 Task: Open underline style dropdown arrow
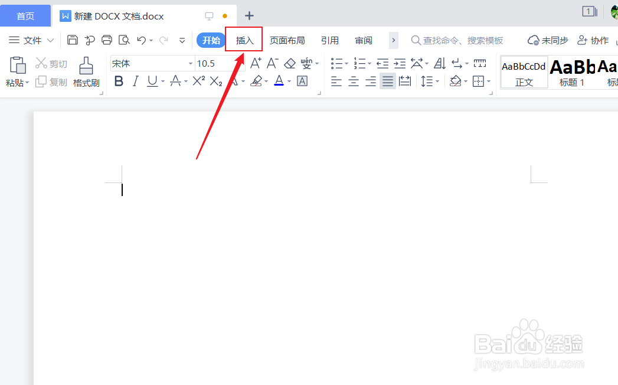pos(163,81)
